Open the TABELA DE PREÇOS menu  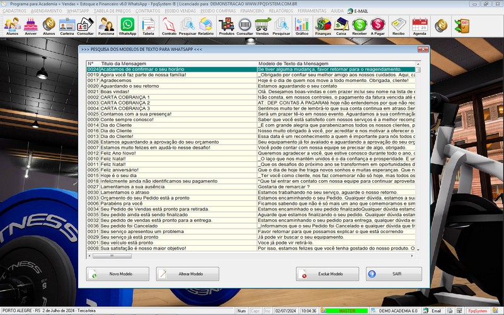pos(112,11)
